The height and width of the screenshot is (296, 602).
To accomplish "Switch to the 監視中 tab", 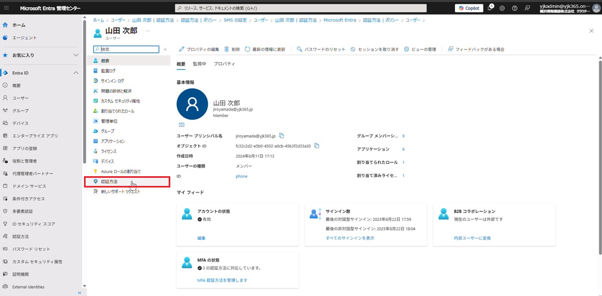I will tap(199, 64).
